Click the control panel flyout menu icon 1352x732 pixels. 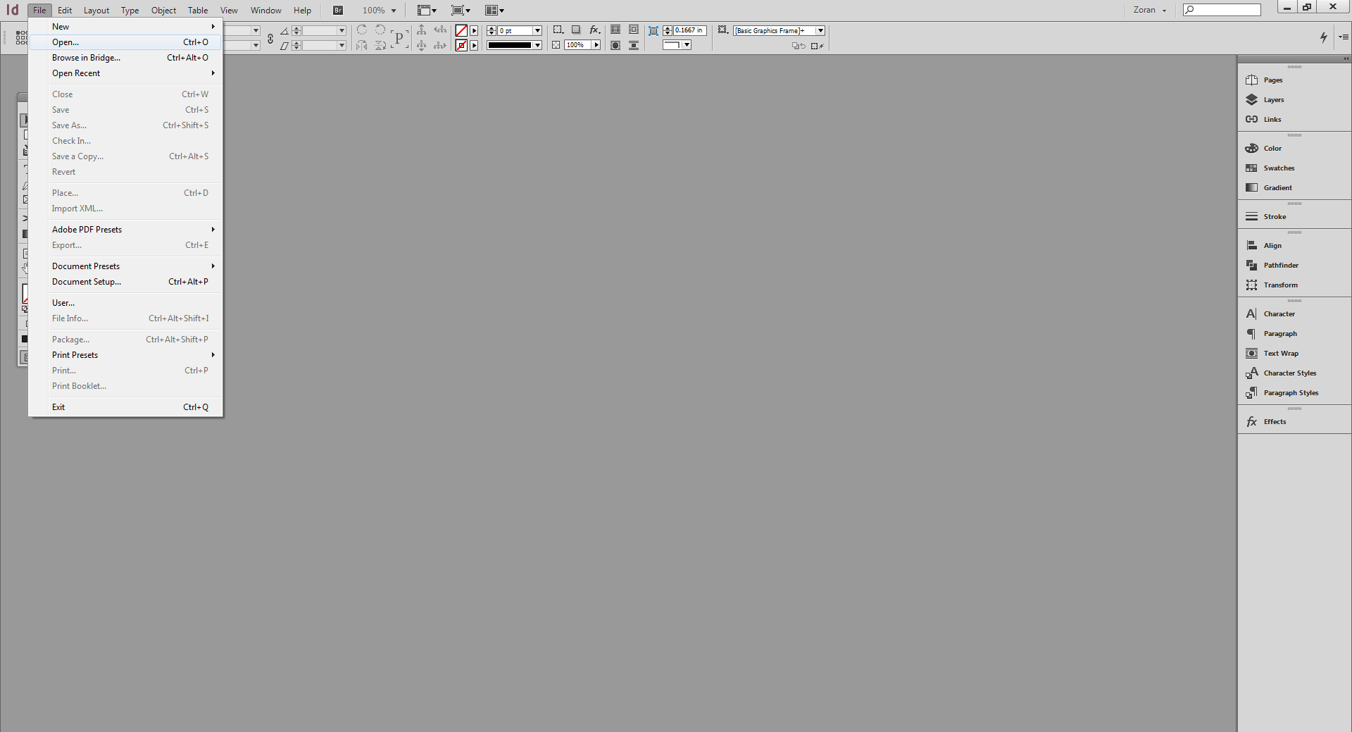(1344, 37)
